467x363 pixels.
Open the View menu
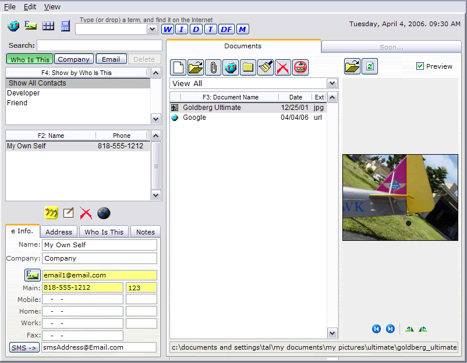[x=52, y=6]
